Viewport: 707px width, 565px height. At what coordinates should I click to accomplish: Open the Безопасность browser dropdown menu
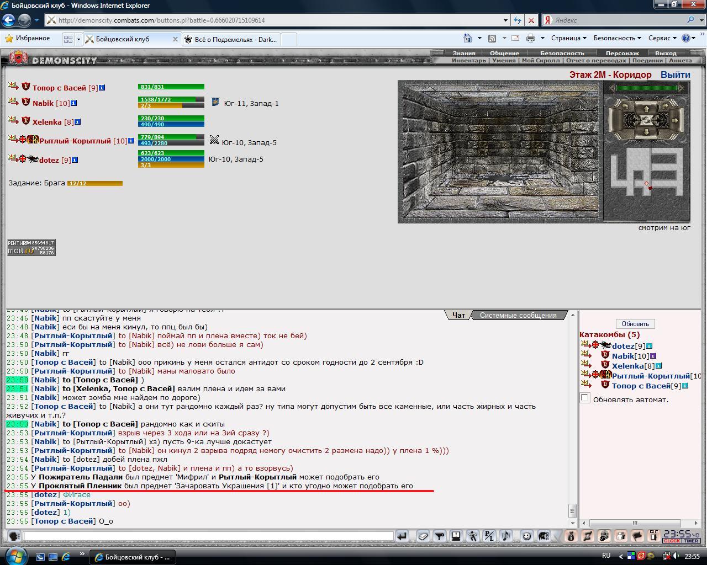coord(617,38)
